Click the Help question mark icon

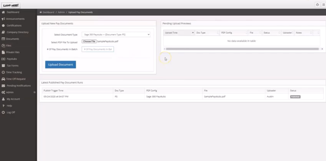pos(3,106)
